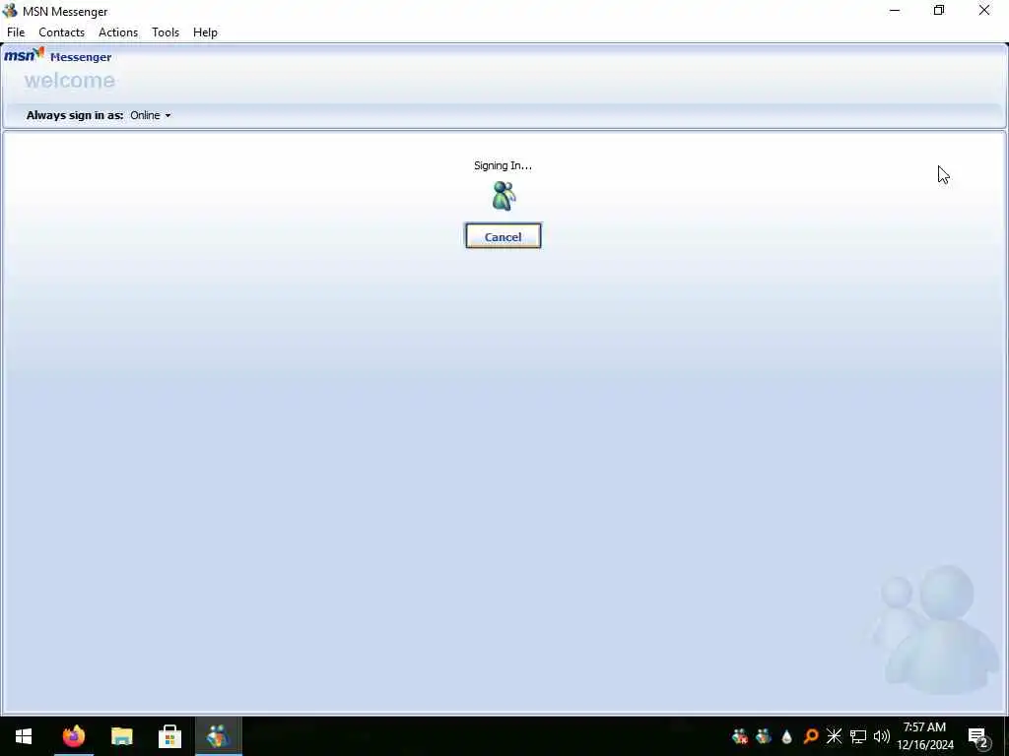This screenshot has height=756, width=1009.
Task: Click the water drop tray icon
Action: pos(786,736)
